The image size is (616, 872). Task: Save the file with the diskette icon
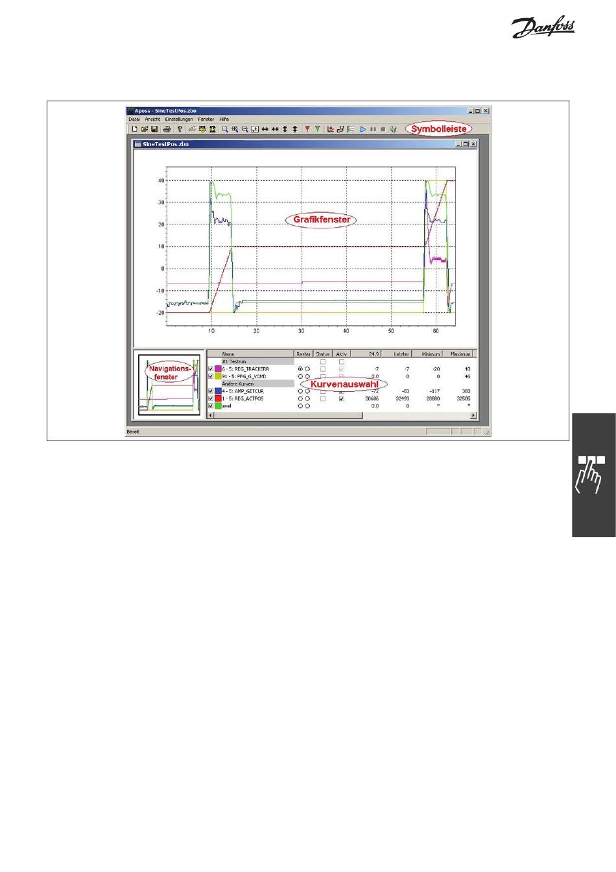coord(154,129)
